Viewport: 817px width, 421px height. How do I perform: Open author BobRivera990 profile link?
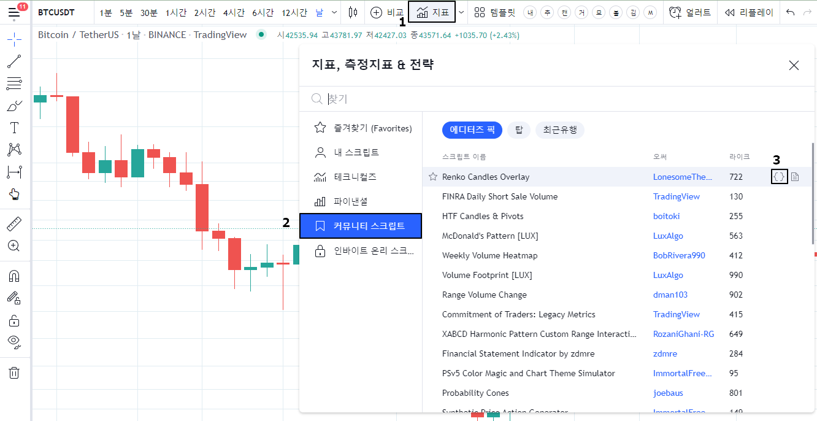pyautogui.click(x=679, y=255)
